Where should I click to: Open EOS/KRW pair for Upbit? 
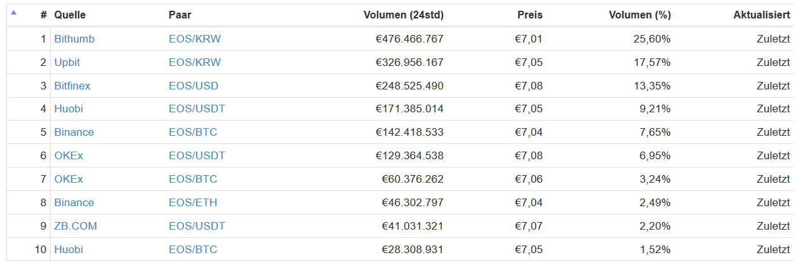point(195,62)
